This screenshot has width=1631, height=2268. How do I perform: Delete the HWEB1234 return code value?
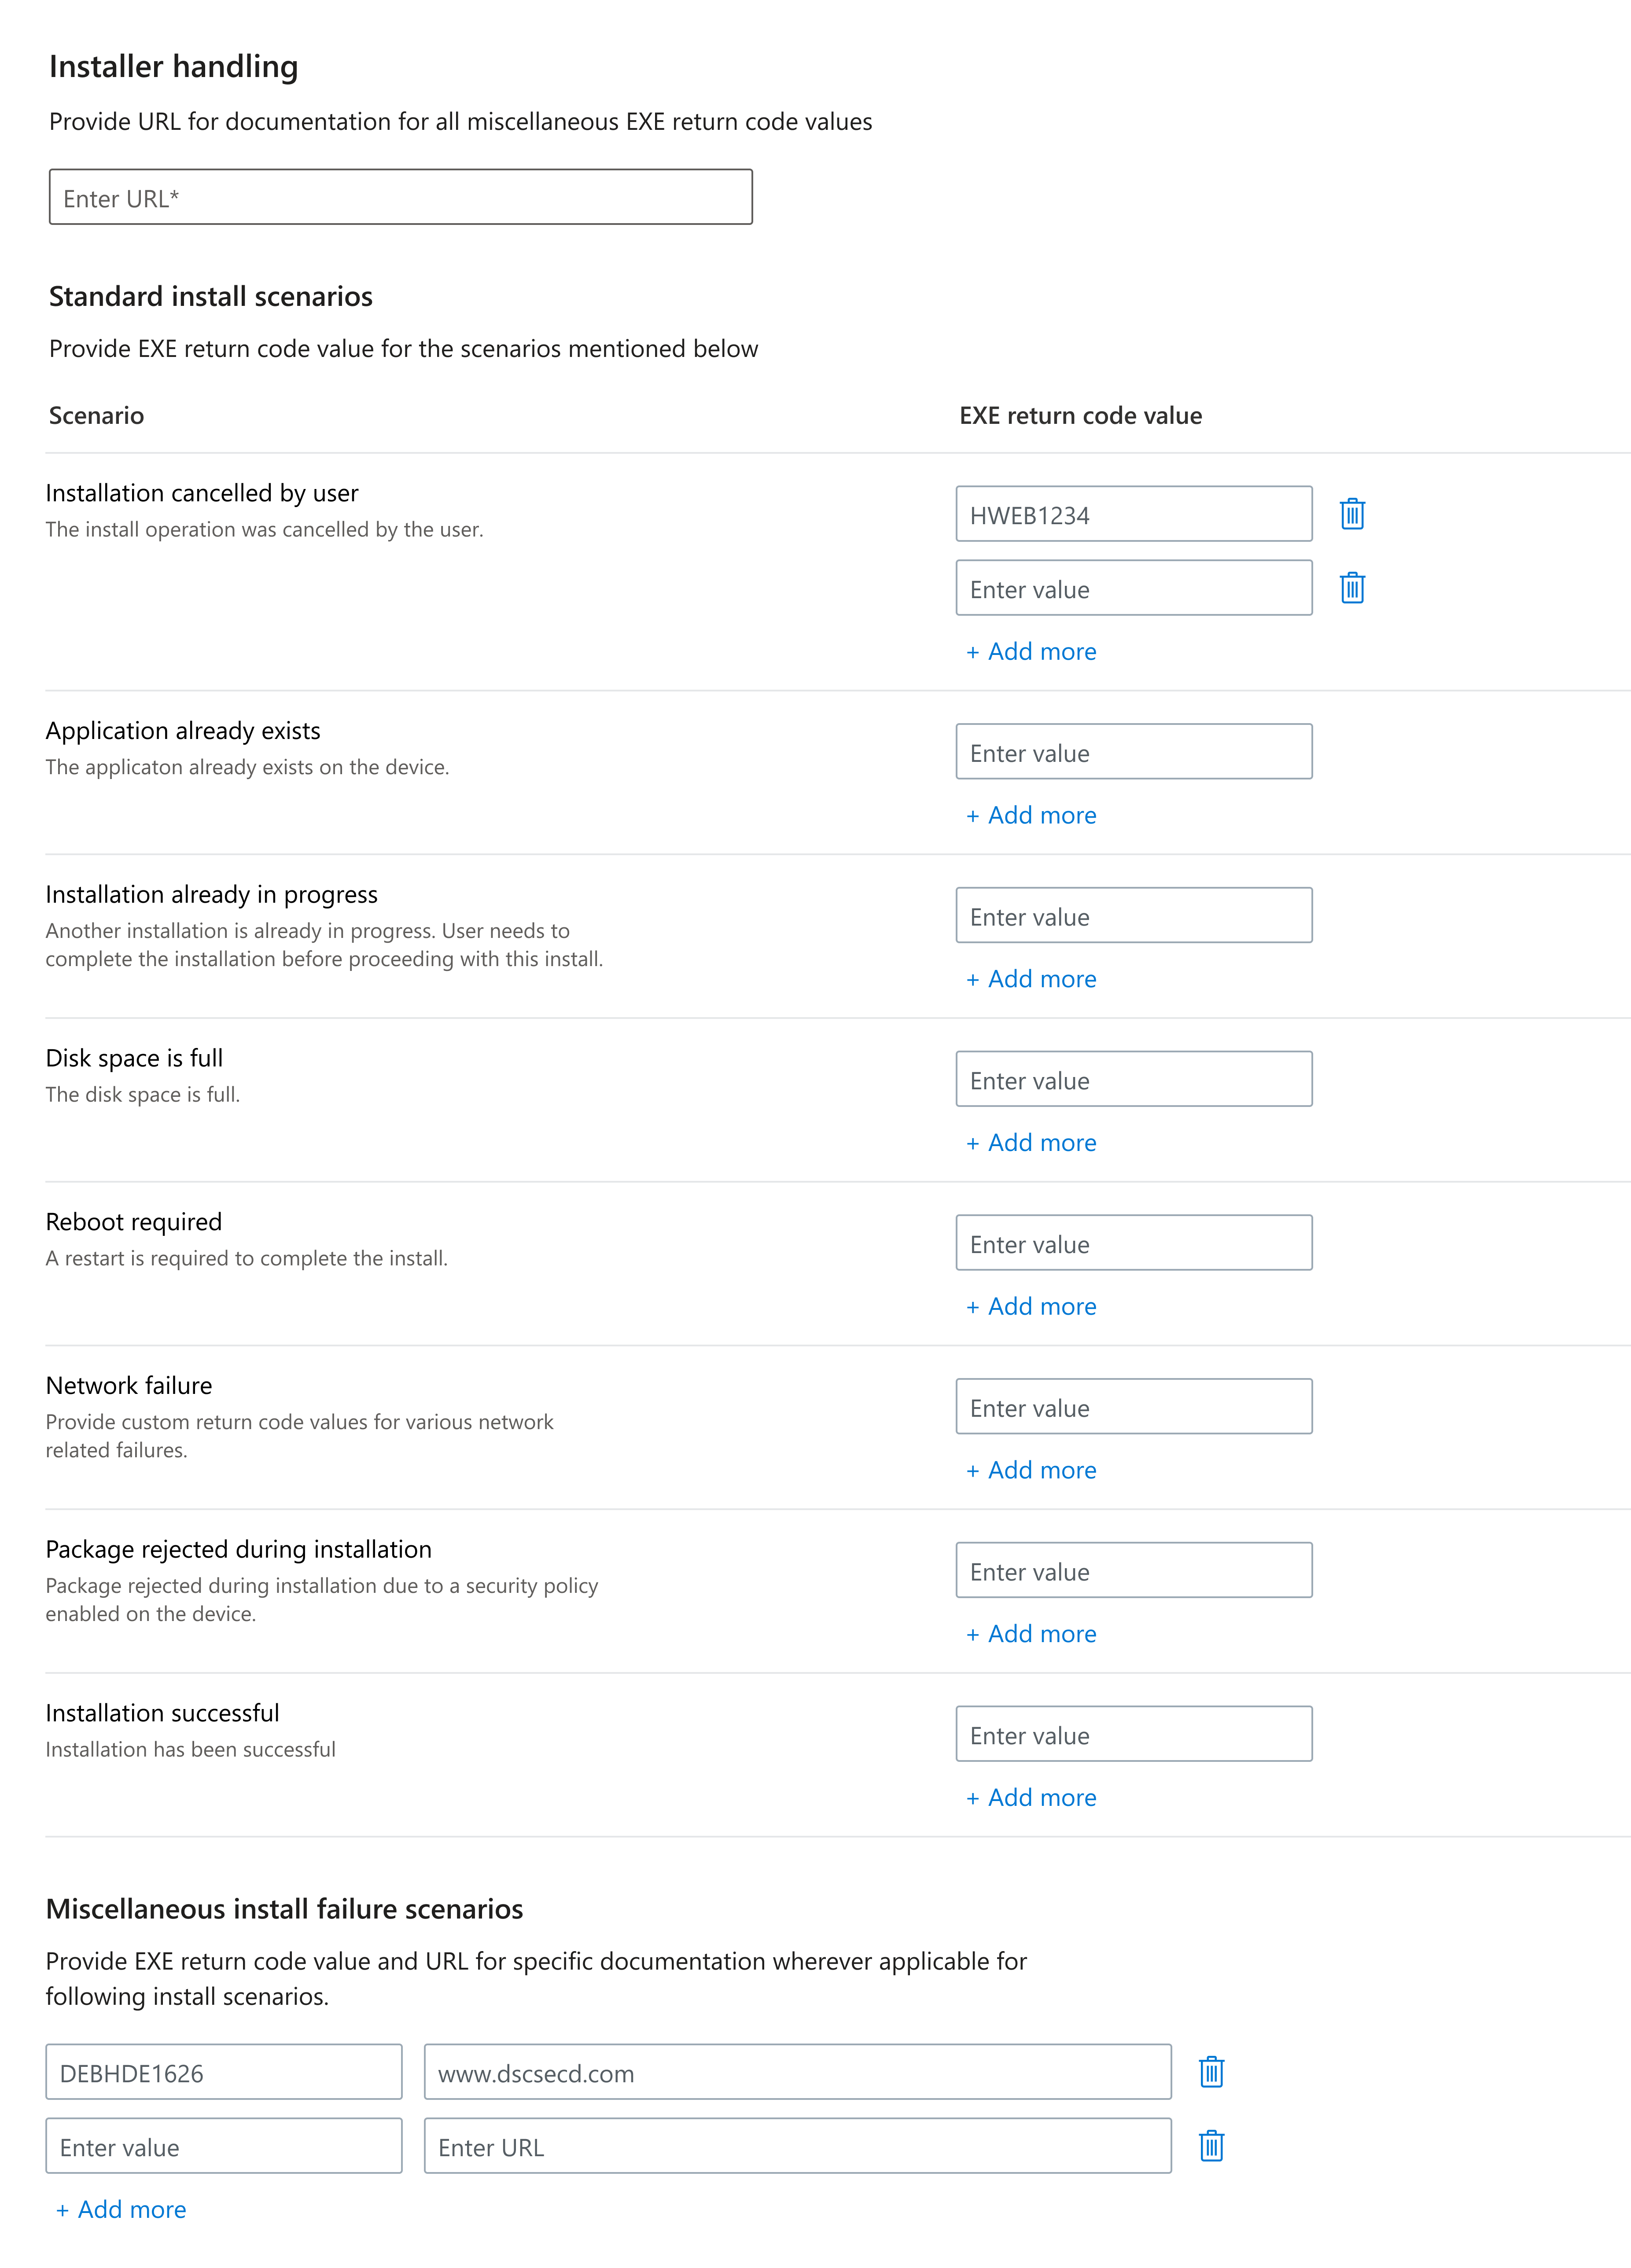(x=1352, y=515)
